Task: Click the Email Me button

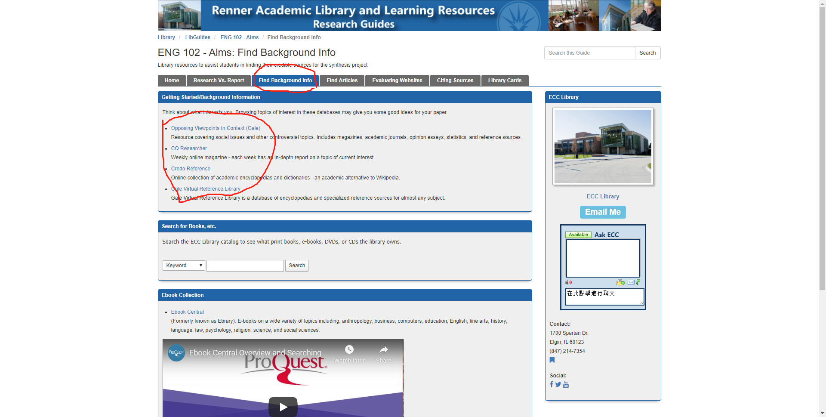Action: point(603,212)
